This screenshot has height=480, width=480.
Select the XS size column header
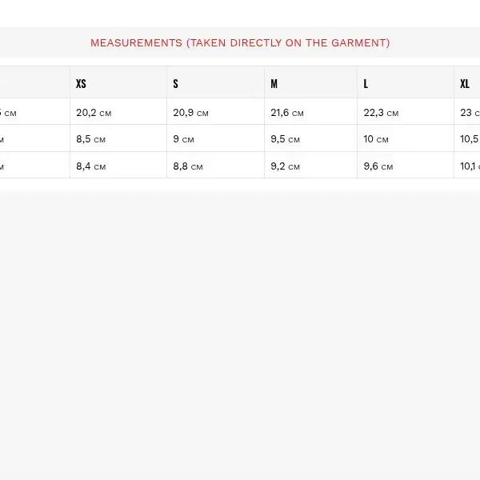pos(81,84)
